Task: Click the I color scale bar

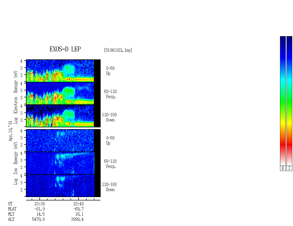Action: (x=289, y=101)
